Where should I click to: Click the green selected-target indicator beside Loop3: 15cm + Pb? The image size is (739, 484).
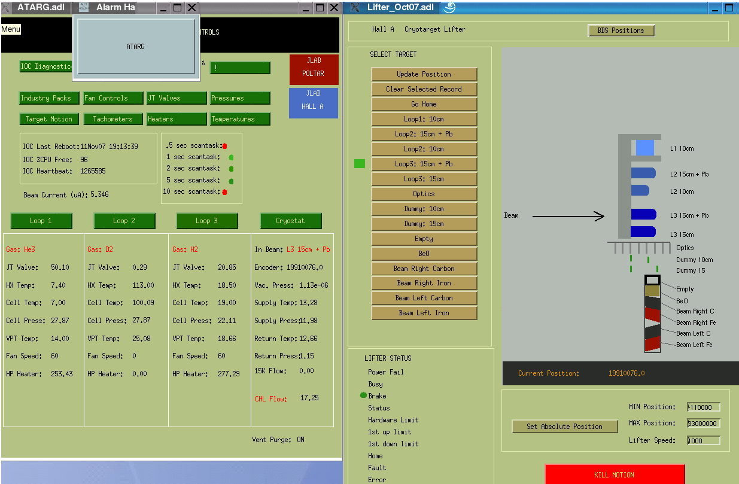pos(360,163)
